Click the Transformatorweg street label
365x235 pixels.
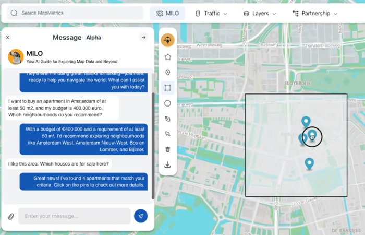322,46
